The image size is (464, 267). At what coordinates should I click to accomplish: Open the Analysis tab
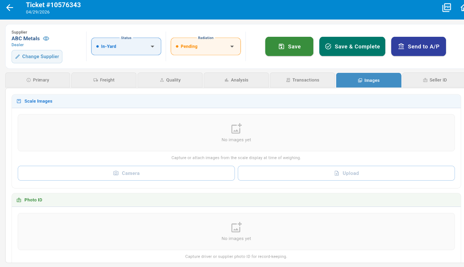pos(236,80)
